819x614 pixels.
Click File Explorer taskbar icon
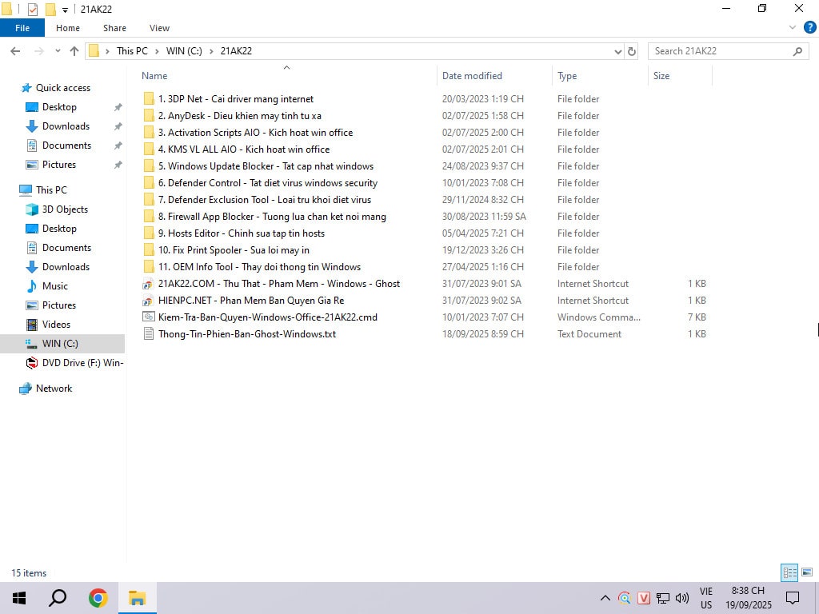(138, 598)
